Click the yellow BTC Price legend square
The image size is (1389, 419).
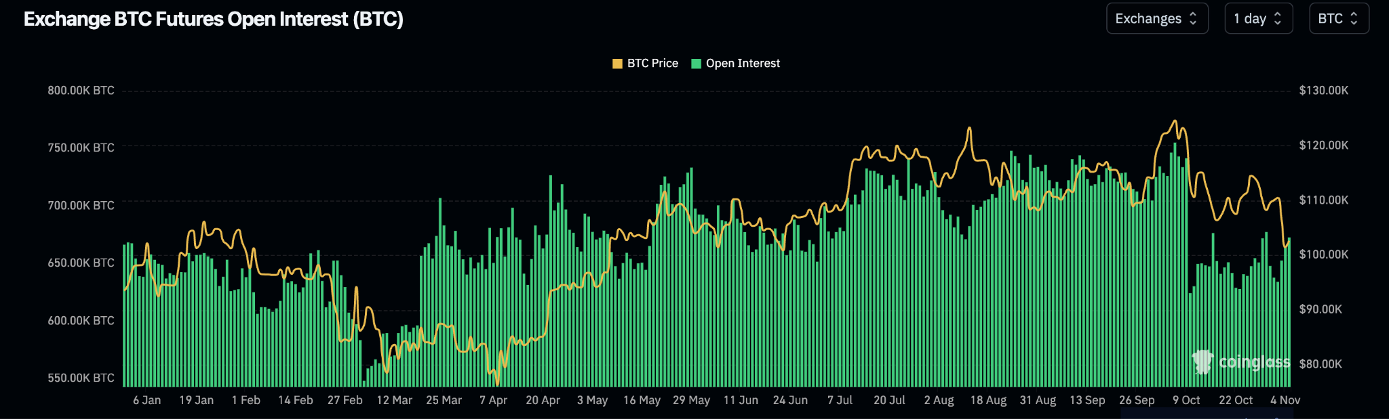point(617,64)
